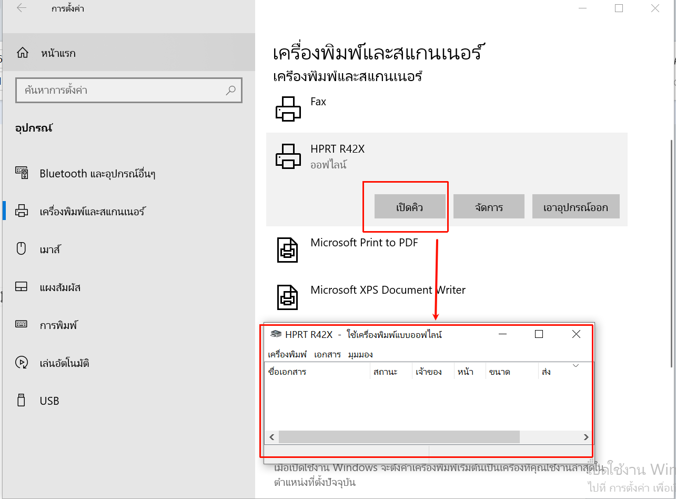
Task: Select the Fax printer icon
Action: (288, 108)
